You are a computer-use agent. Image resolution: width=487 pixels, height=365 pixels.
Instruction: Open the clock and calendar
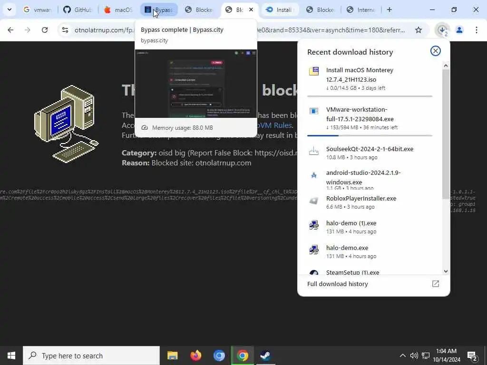pos(446,355)
